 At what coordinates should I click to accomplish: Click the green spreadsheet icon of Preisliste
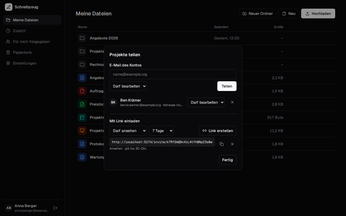click(x=82, y=104)
